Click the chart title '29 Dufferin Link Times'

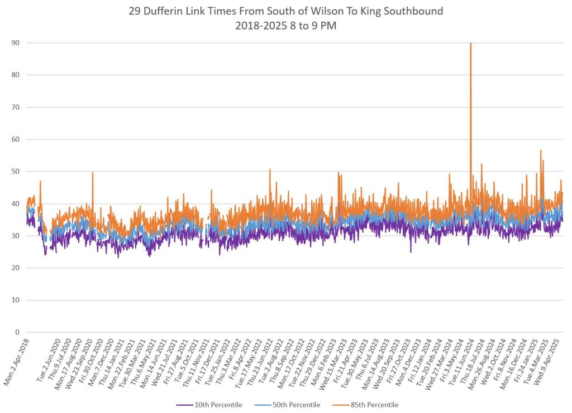click(x=285, y=9)
